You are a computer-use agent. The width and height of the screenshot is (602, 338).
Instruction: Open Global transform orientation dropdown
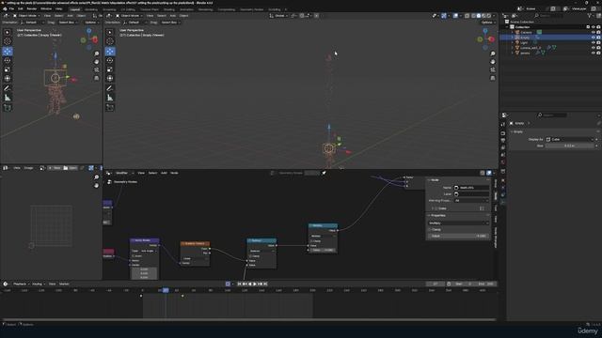coord(278,16)
